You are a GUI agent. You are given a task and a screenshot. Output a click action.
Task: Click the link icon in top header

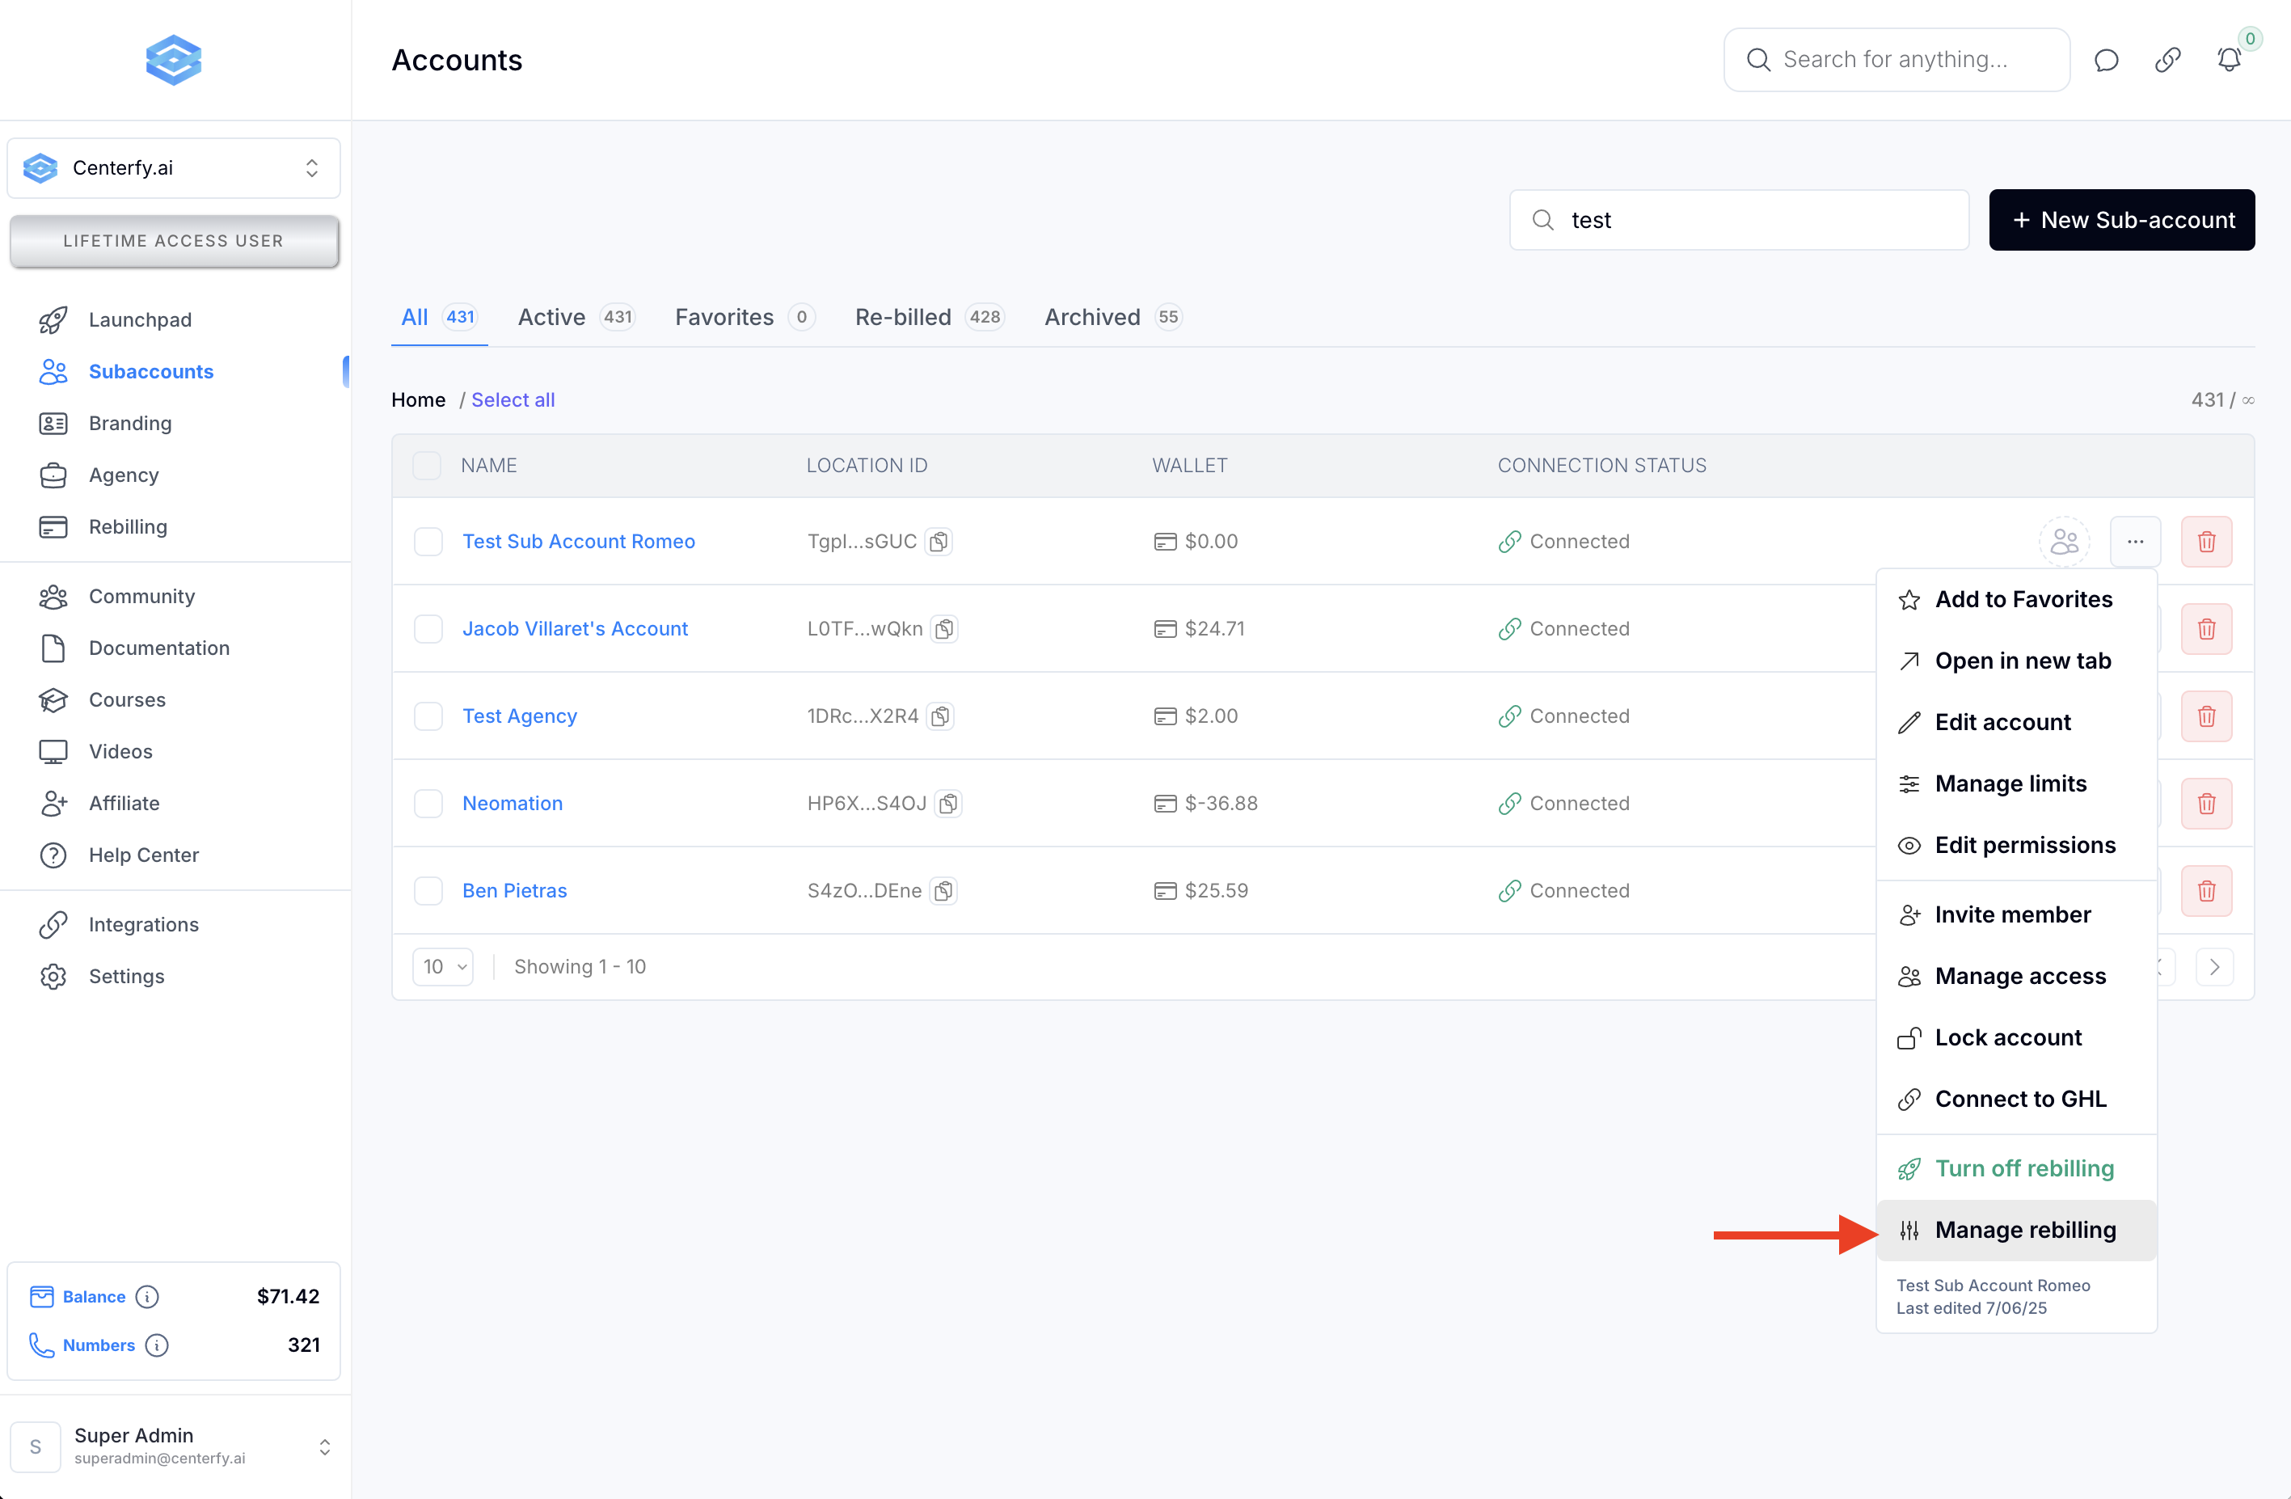click(x=2167, y=60)
